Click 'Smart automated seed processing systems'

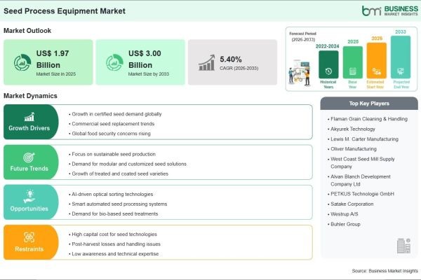click(119, 204)
